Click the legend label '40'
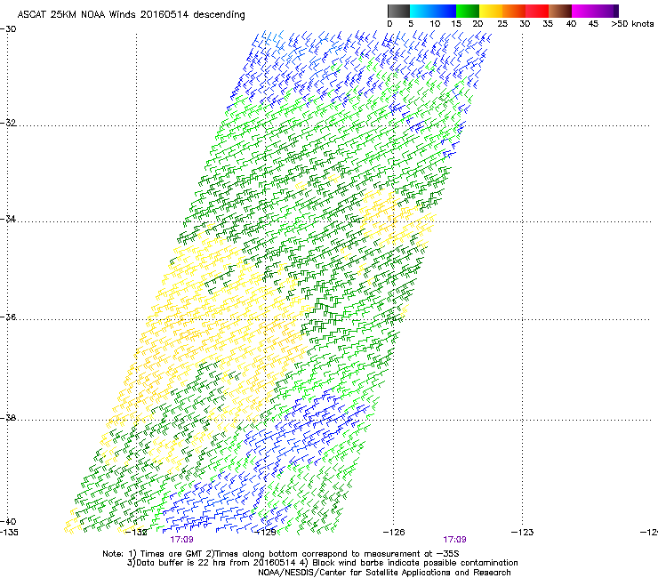 point(571,24)
